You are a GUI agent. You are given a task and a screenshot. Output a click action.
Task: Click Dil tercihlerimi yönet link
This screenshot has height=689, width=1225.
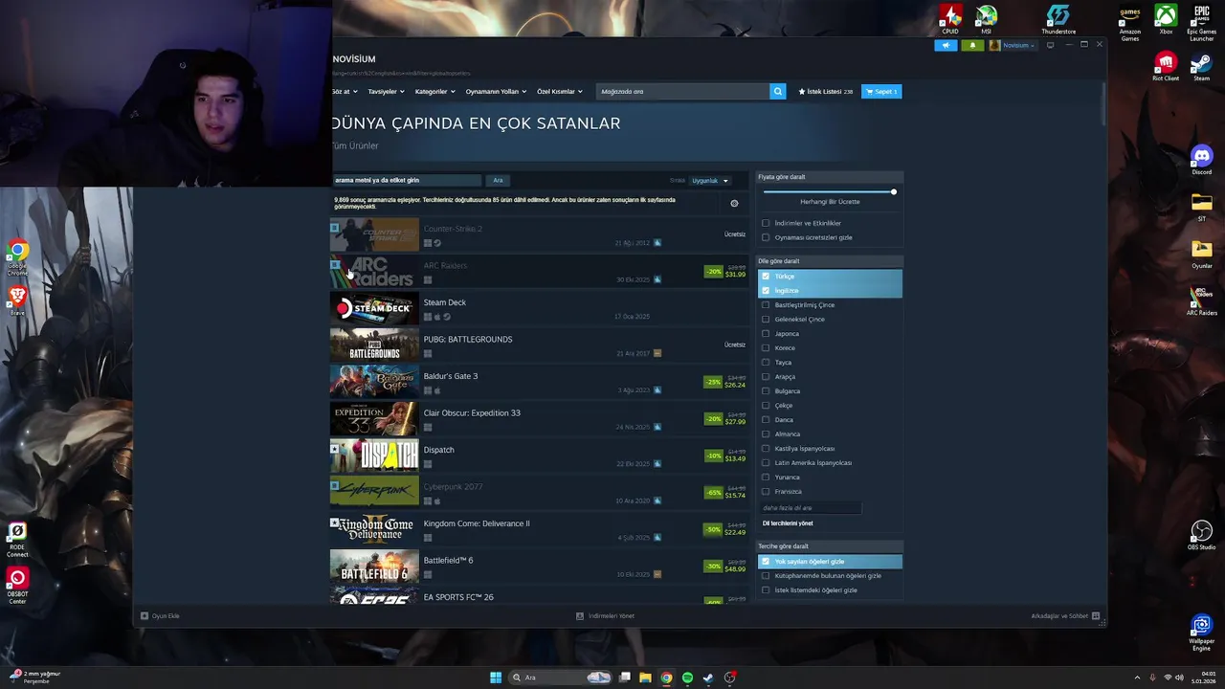coord(788,523)
